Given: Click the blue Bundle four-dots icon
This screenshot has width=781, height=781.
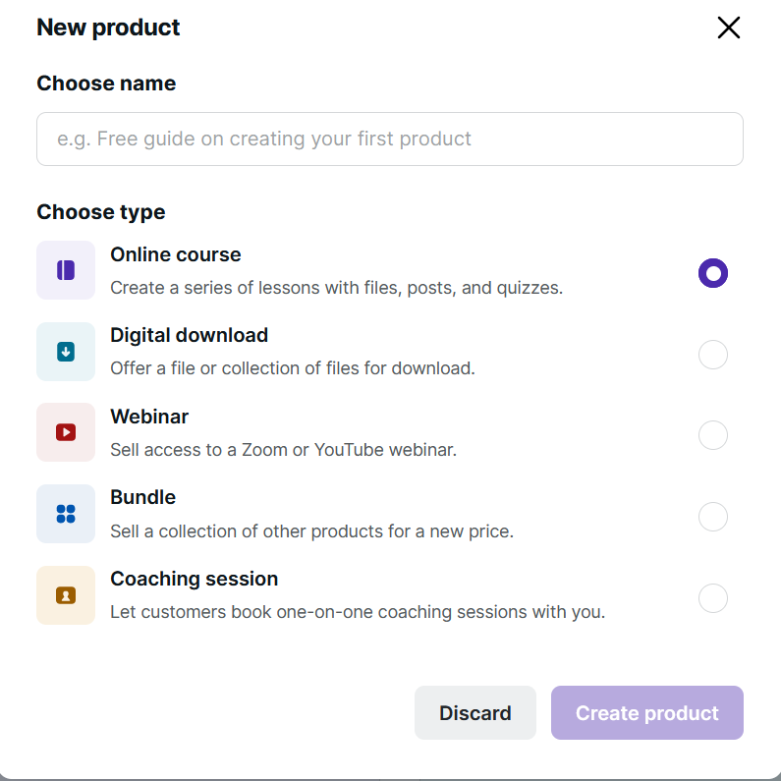Looking at the screenshot, I should click(66, 514).
